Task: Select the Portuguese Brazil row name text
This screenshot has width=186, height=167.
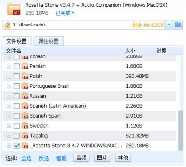Action: click(49, 86)
